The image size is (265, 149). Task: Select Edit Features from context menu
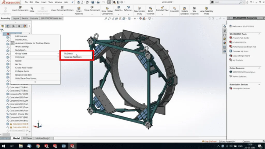click(x=21, y=36)
